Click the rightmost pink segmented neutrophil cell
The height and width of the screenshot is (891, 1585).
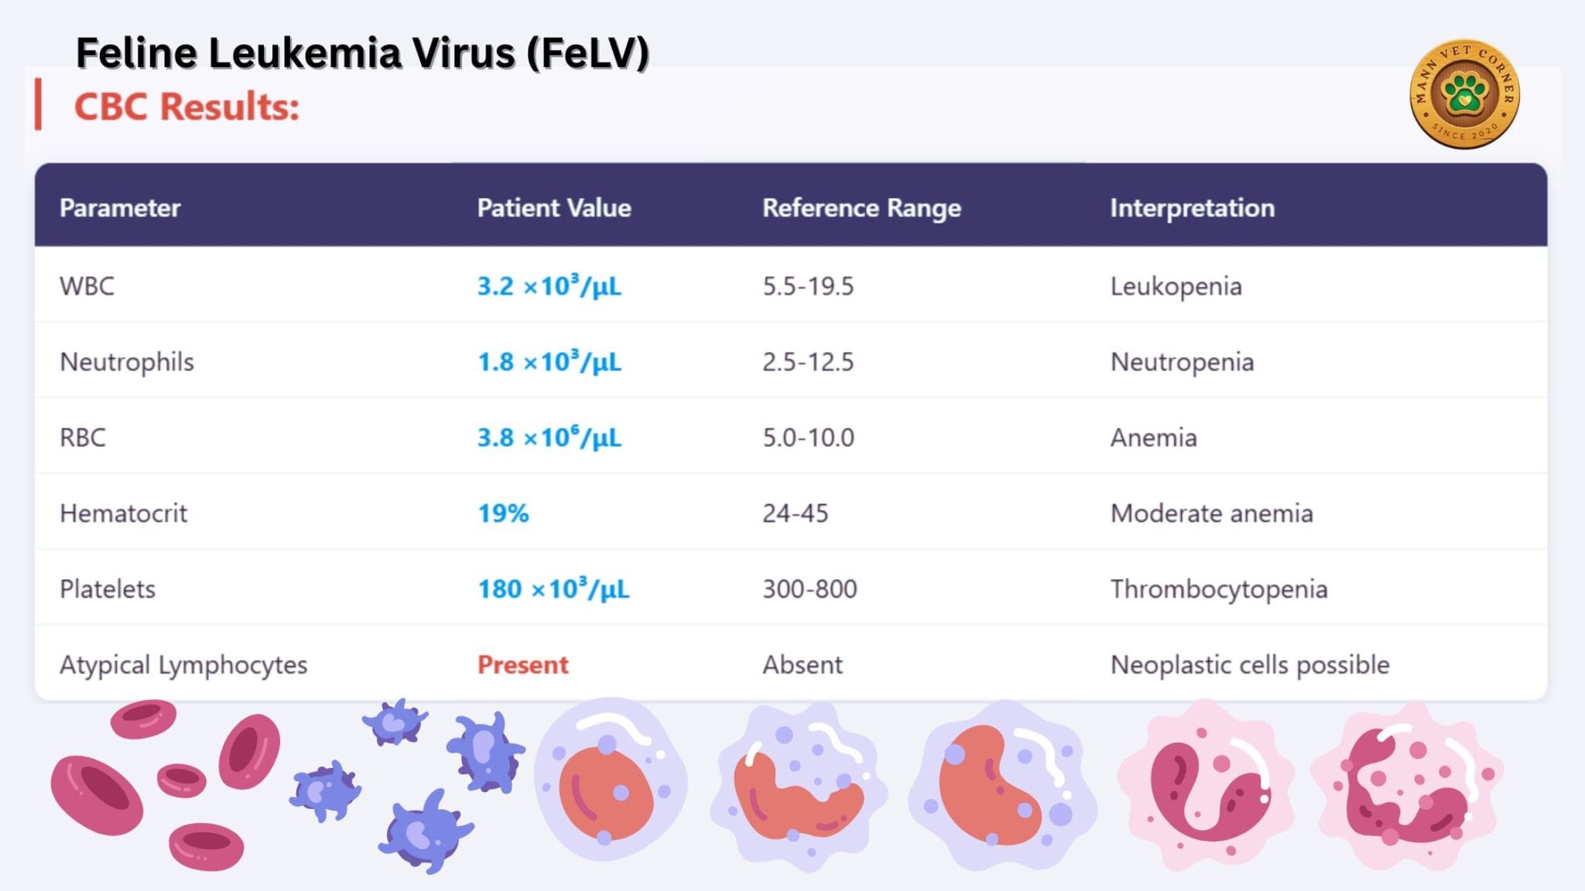(1407, 785)
